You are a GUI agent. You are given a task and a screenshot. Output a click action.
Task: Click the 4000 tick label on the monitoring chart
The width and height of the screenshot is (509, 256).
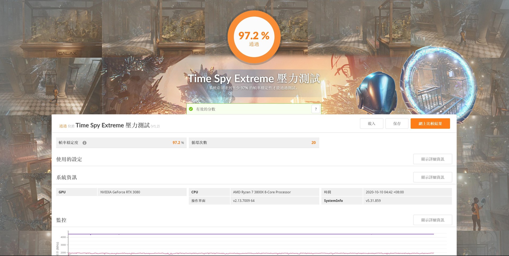click(63, 237)
